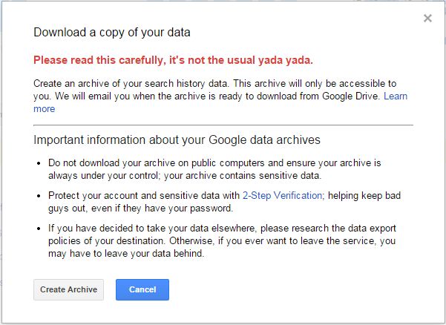Follow the 2-Step Verification link

[283, 195]
